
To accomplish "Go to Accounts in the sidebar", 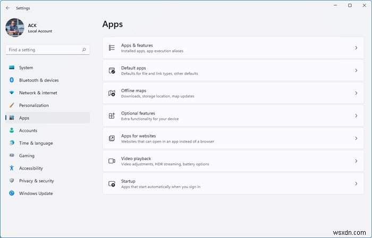I will pyautogui.click(x=28, y=130).
